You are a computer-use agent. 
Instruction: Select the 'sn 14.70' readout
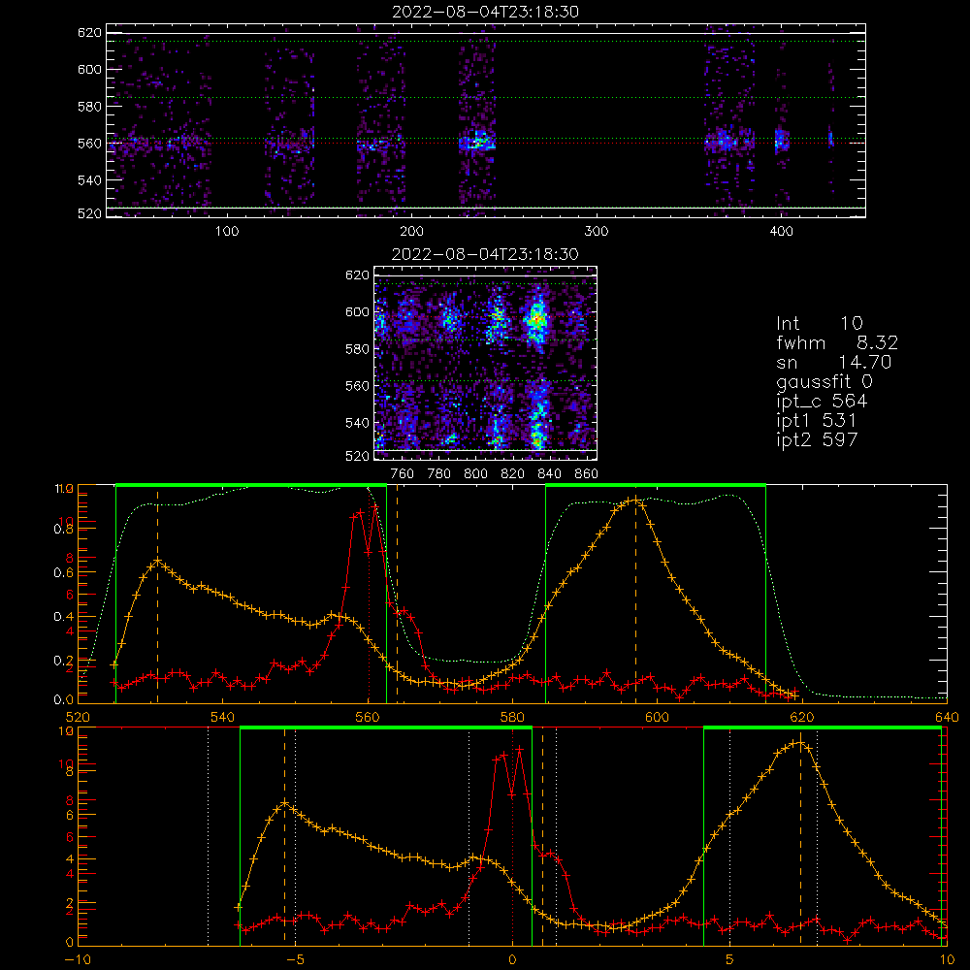coord(834,362)
